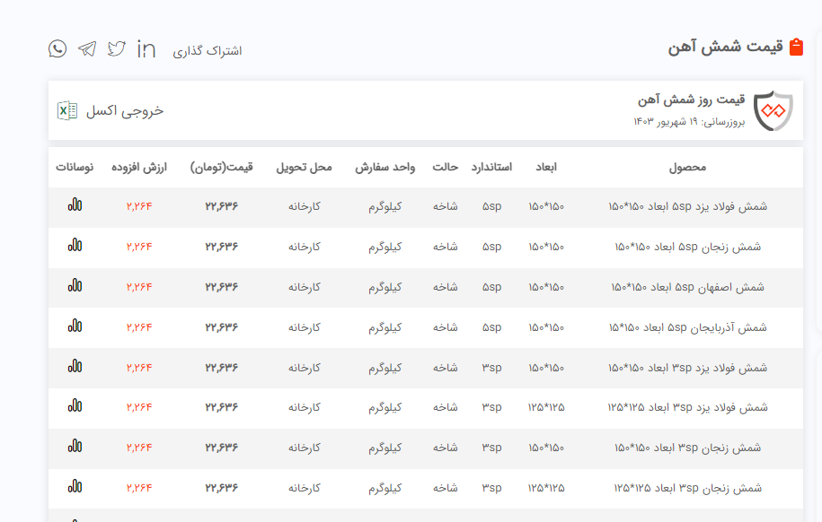Share the page on LinkedIn

click(146, 49)
